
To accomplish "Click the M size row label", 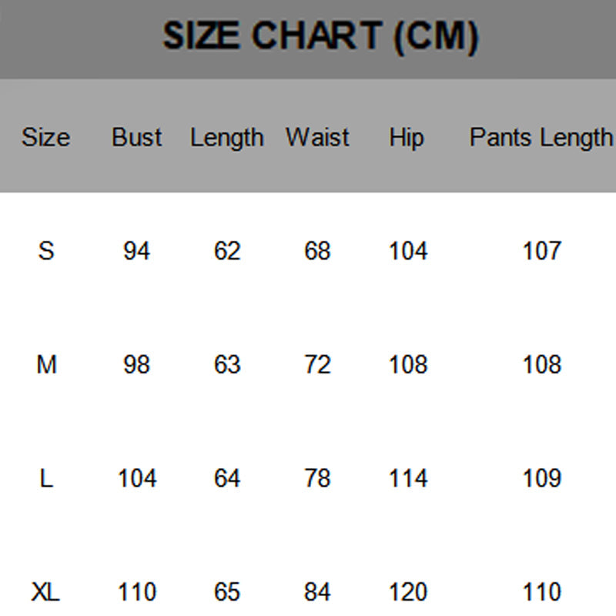I will click(x=46, y=364).
